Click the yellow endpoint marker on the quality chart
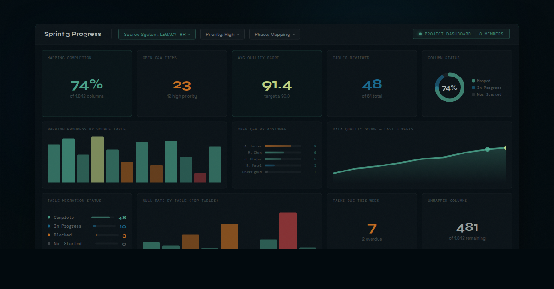The image size is (554, 289). [x=505, y=147]
